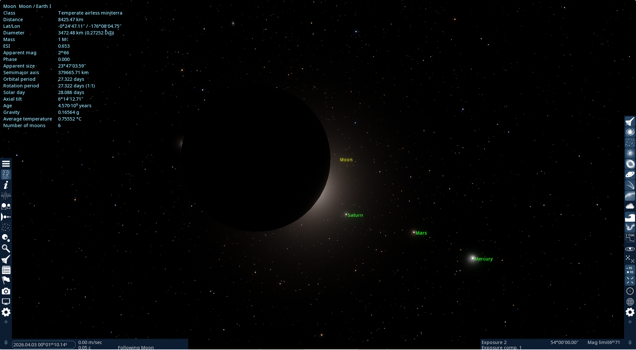Image resolution: width=636 pixels, height=350 pixels.
Task: Click the Average temperature value '0.75552 °C'
Action: [70, 119]
